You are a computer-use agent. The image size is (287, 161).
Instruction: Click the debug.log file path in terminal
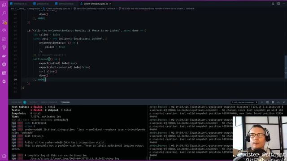click(x=75, y=159)
